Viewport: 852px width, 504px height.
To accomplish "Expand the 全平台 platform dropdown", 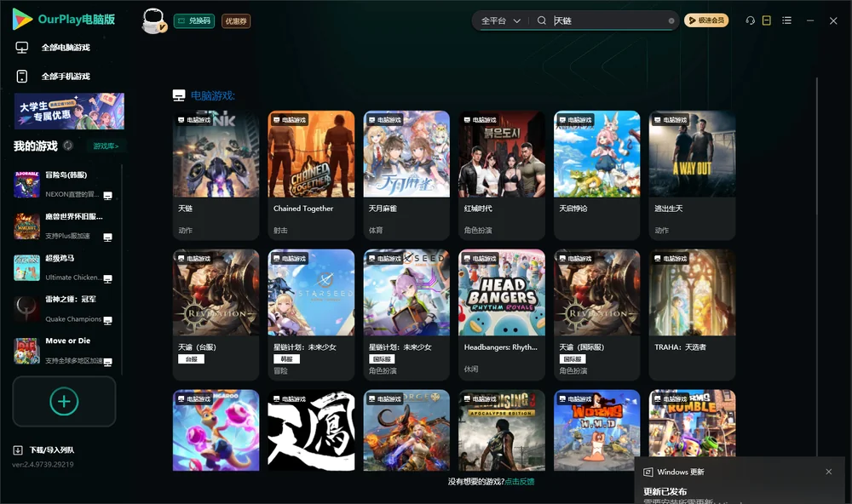I will coord(500,20).
